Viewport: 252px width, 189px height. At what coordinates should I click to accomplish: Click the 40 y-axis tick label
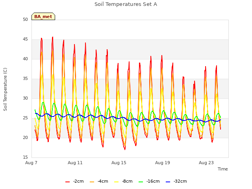point(25,59)
